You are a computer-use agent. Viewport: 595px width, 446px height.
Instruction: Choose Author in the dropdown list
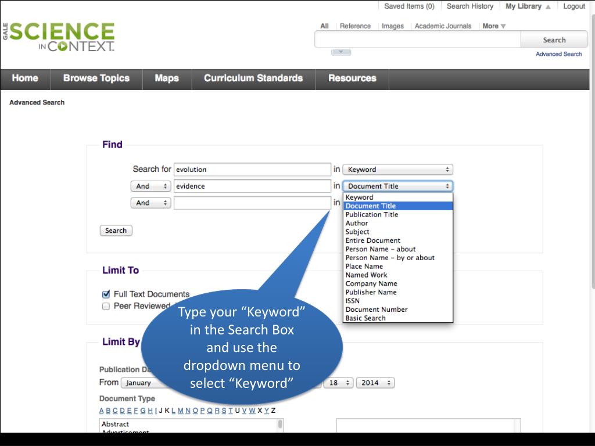397,224
